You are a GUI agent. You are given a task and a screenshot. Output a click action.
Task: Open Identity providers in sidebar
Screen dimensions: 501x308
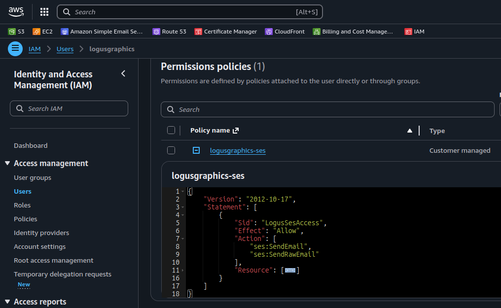coord(41,233)
